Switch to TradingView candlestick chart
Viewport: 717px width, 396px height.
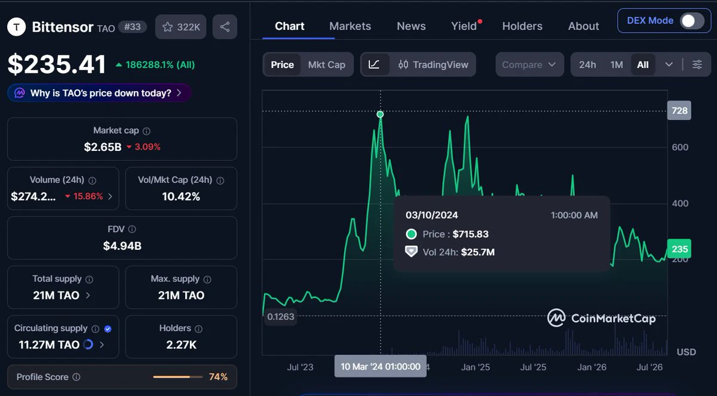tap(434, 64)
